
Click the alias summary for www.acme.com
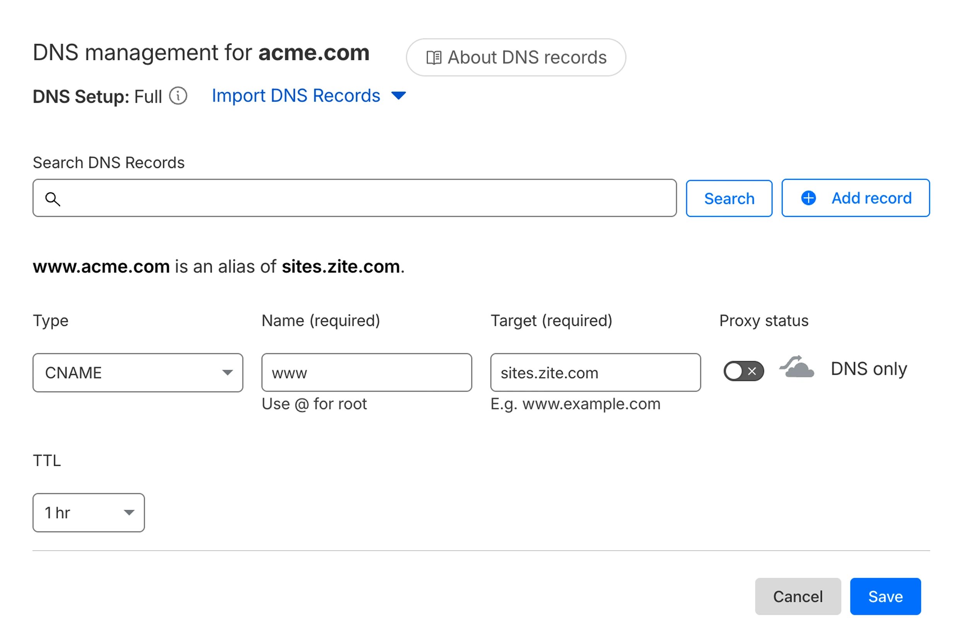219,267
